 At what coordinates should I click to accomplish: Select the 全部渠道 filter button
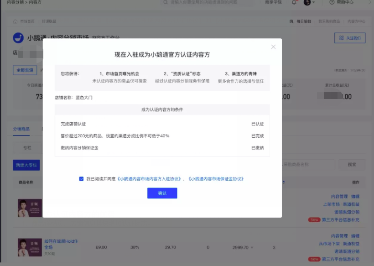tap(25, 70)
